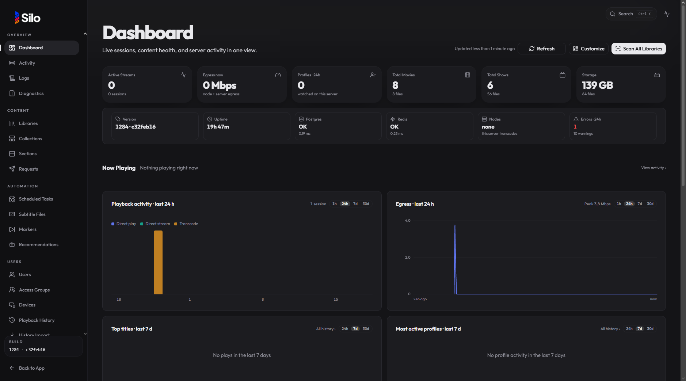Click the Scheduled Tasks calendar icon
Screen dimensions: 686x381
pyautogui.click(x=12, y=199)
